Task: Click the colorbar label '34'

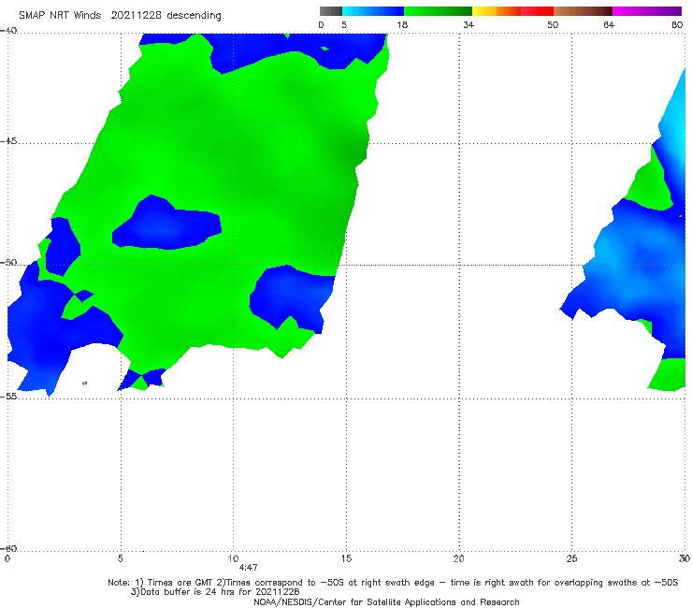Action: (469, 24)
